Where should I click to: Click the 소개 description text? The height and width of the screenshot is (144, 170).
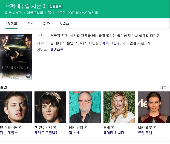click(x=105, y=36)
